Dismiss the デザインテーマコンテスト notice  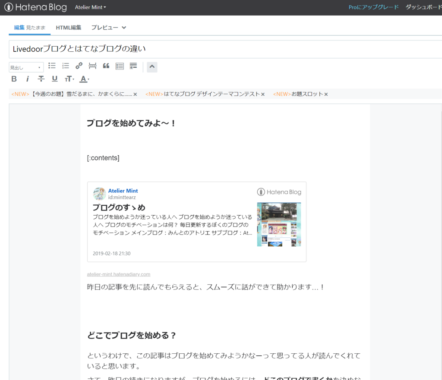tap(263, 94)
